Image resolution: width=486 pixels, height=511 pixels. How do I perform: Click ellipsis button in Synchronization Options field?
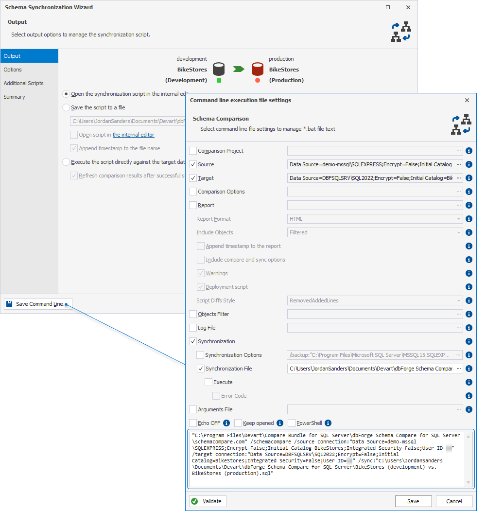pos(459,355)
